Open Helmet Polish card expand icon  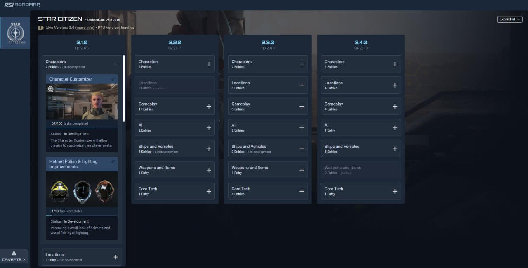(113, 161)
